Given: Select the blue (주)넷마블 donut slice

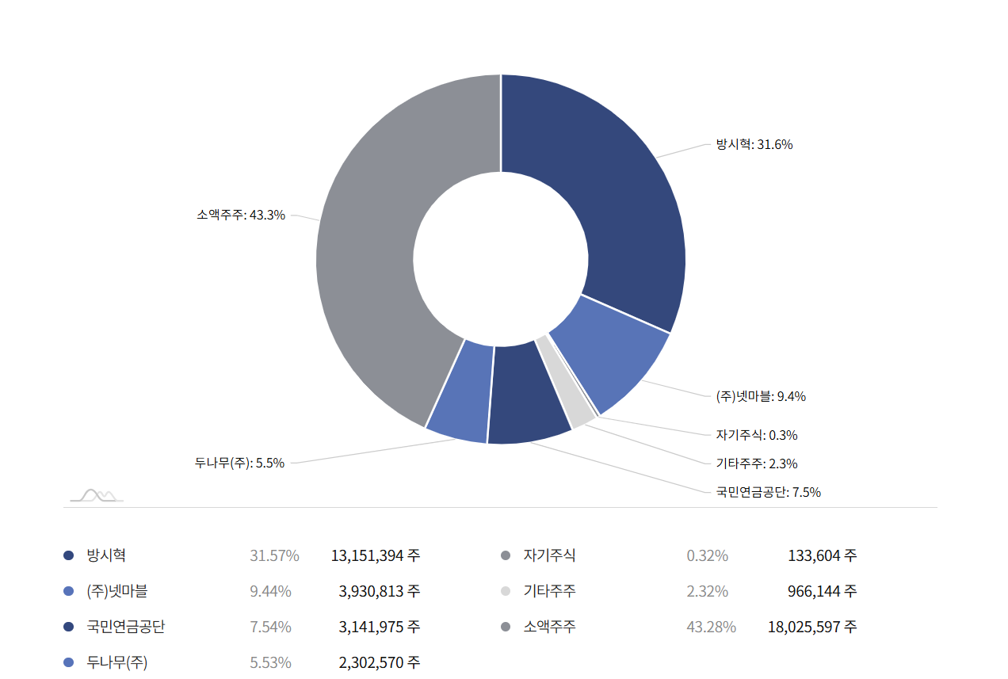Looking at the screenshot, I should 610,354.
